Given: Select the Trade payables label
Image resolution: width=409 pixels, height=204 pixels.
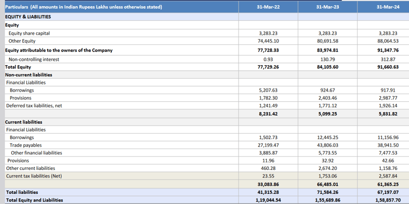Looking at the screenshot, I should point(26,145).
